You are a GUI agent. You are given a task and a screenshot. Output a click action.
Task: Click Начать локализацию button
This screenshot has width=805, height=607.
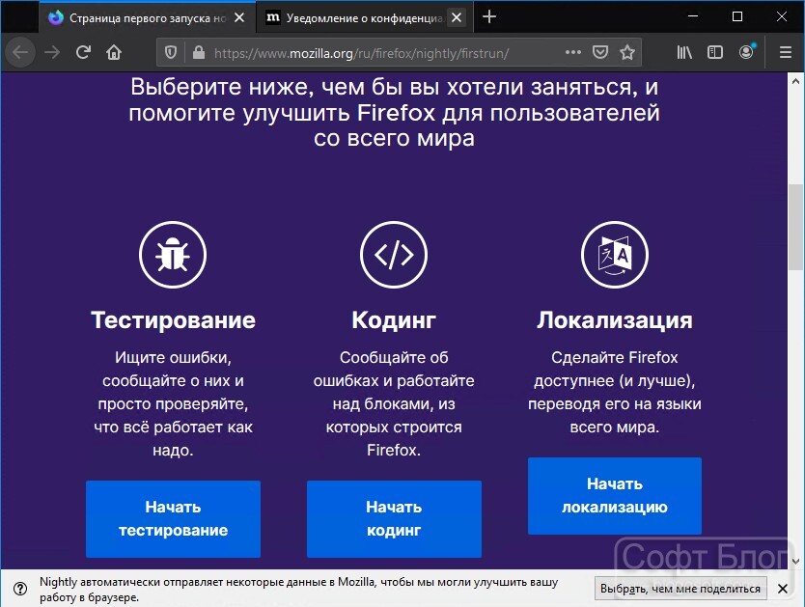point(615,496)
